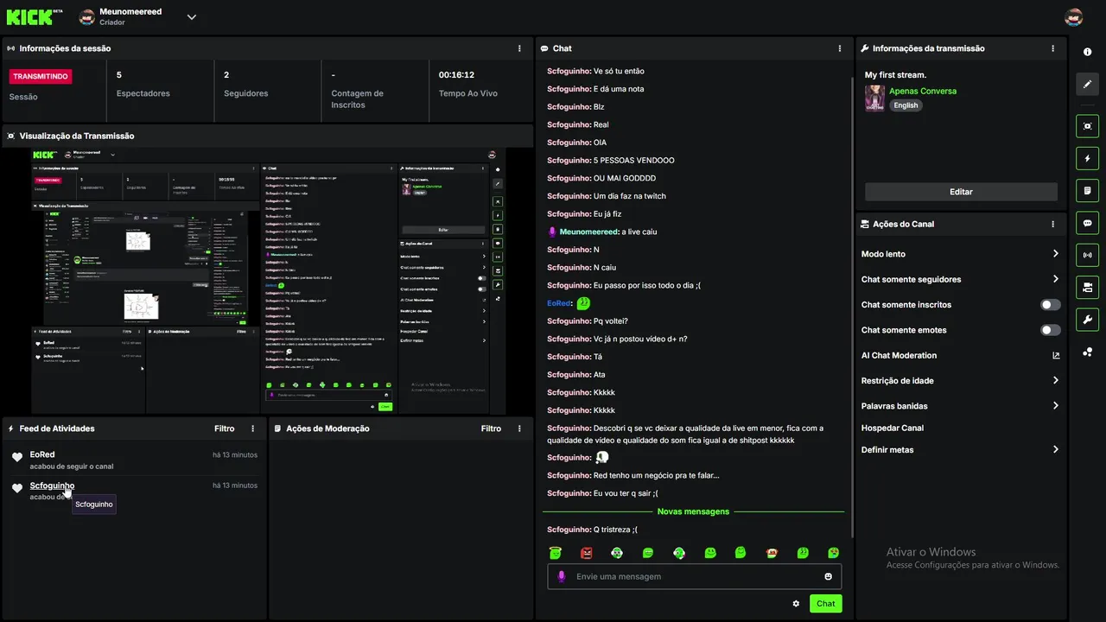Toggle the stream preview panel sidebar icon
The height and width of the screenshot is (622, 1106).
click(1087, 126)
